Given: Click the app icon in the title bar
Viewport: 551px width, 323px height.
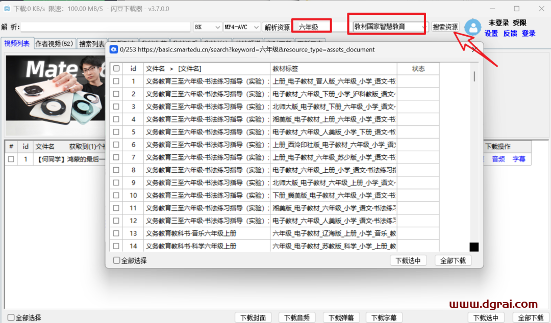Looking at the screenshot, I should [x=7, y=9].
